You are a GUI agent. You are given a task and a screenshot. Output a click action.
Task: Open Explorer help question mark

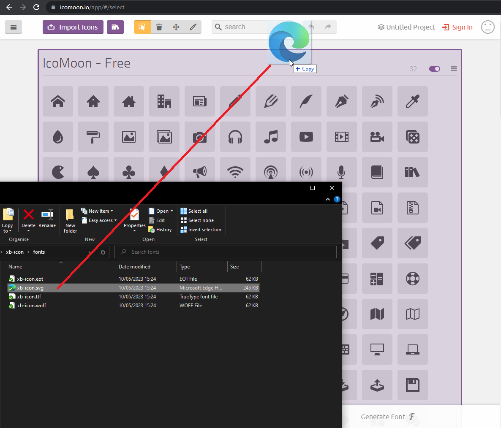[337, 199]
